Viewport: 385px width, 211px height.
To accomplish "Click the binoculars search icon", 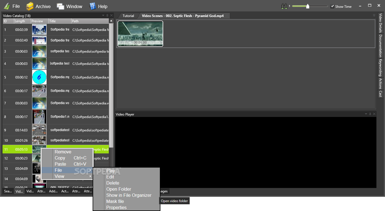I will [x=284, y=6].
